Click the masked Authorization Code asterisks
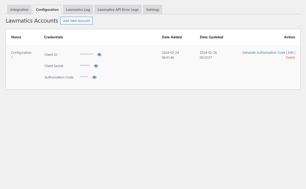The height and width of the screenshot is (189, 306). tap(84, 77)
